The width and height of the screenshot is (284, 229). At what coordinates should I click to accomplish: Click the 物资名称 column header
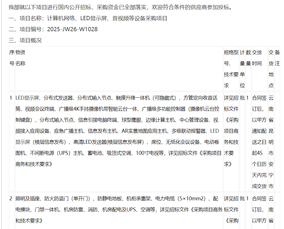20,58
